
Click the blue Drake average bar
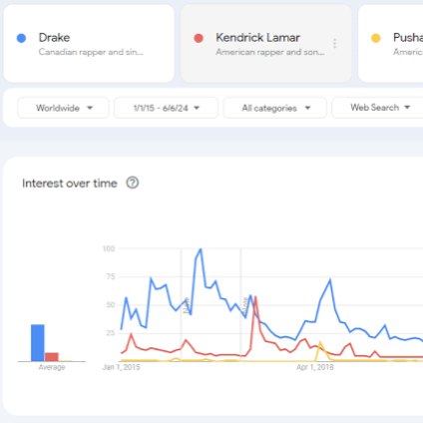38,343
